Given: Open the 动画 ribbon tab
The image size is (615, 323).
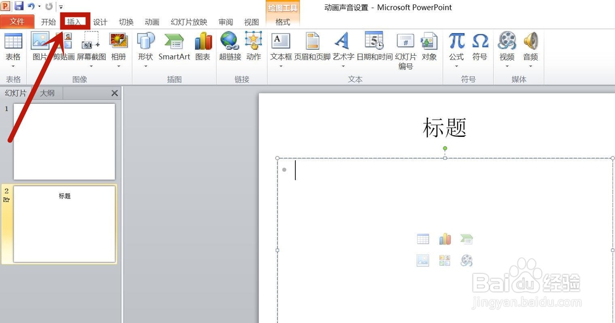Looking at the screenshot, I should [x=152, y=22].
